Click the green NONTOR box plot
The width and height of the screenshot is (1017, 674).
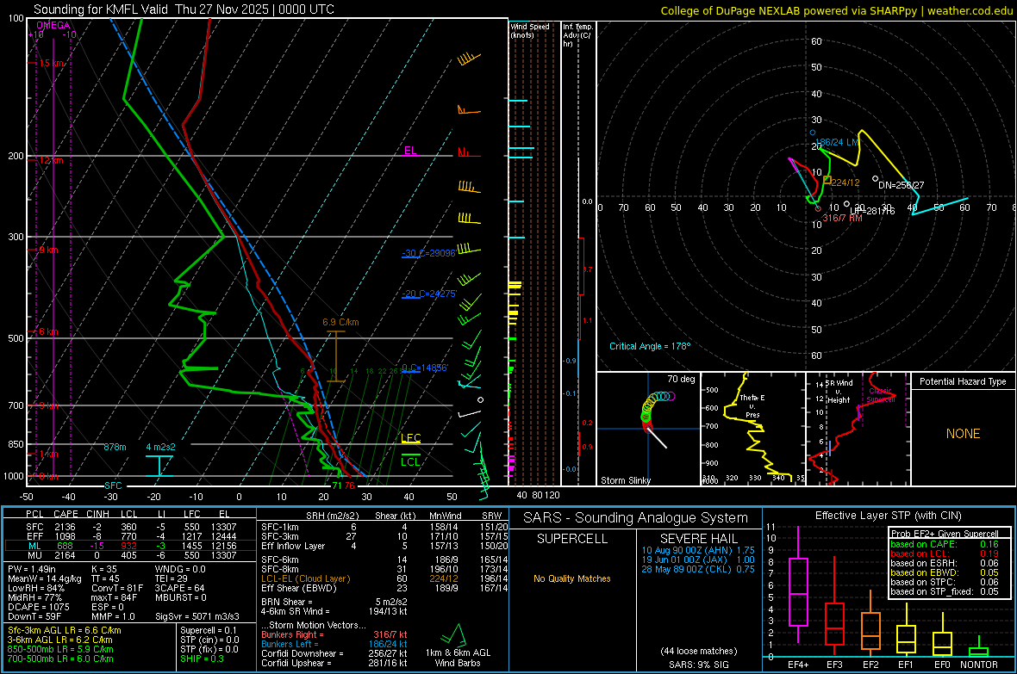coord(979,647)
